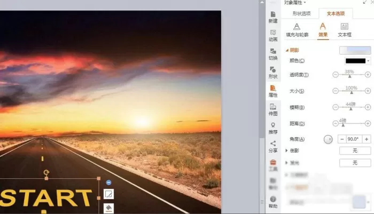Click the top-right corner handle of START box

(99, 178)
